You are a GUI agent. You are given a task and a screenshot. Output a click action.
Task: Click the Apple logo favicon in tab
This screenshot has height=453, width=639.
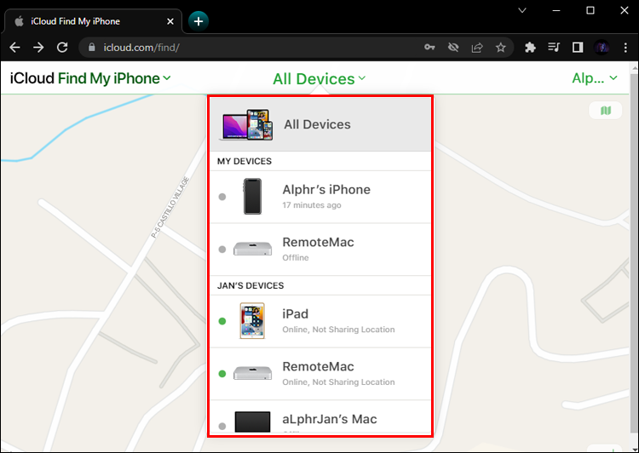(x=19, y=21)
